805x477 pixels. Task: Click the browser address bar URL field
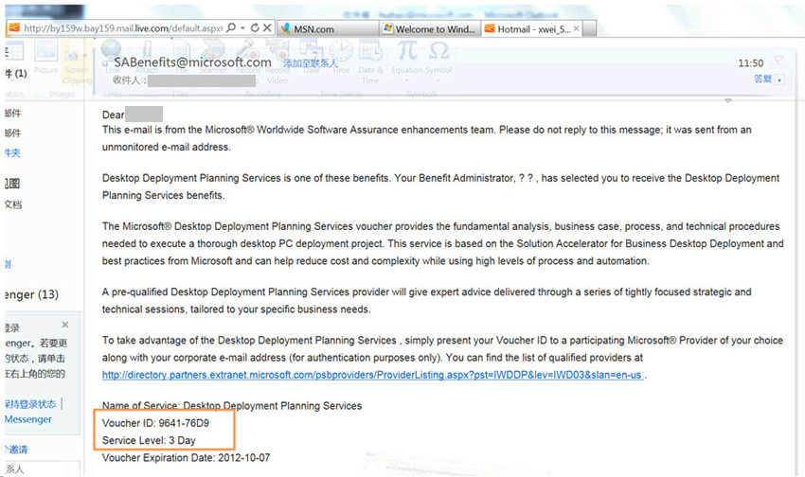point(122,28)
